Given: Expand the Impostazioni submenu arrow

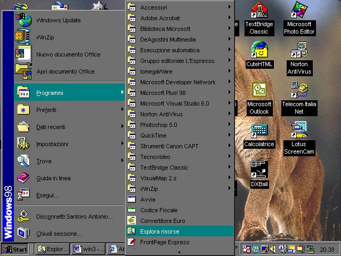Looking at the screenshot, I should coord(122,143).
